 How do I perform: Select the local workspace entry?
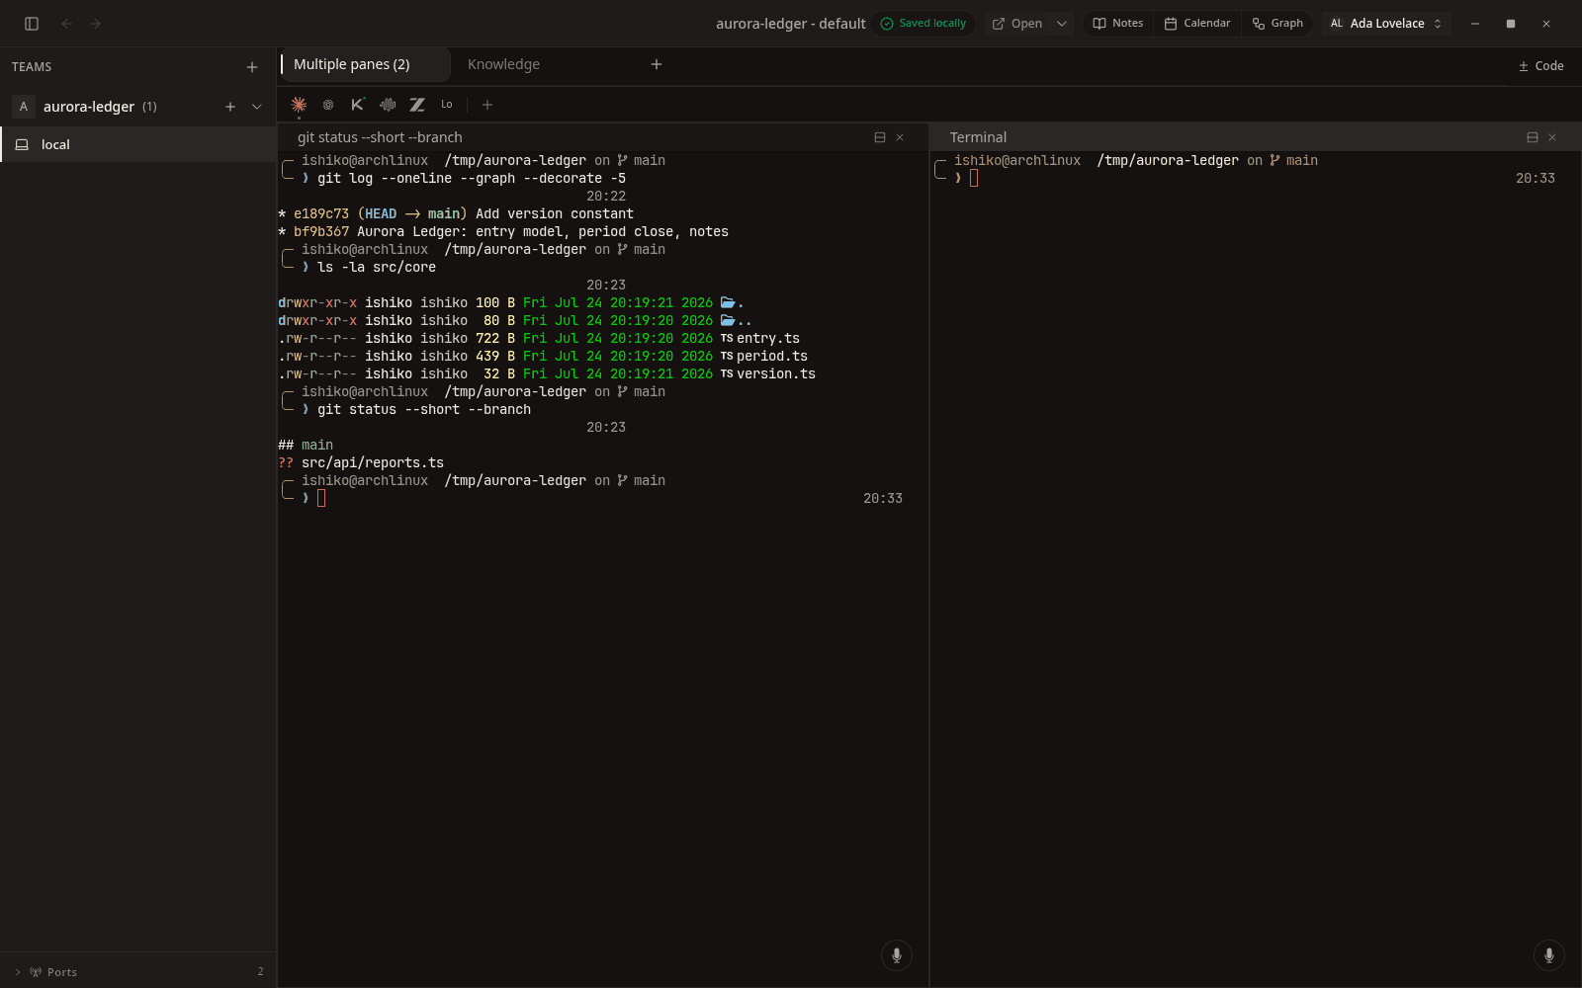click(138, 144)
